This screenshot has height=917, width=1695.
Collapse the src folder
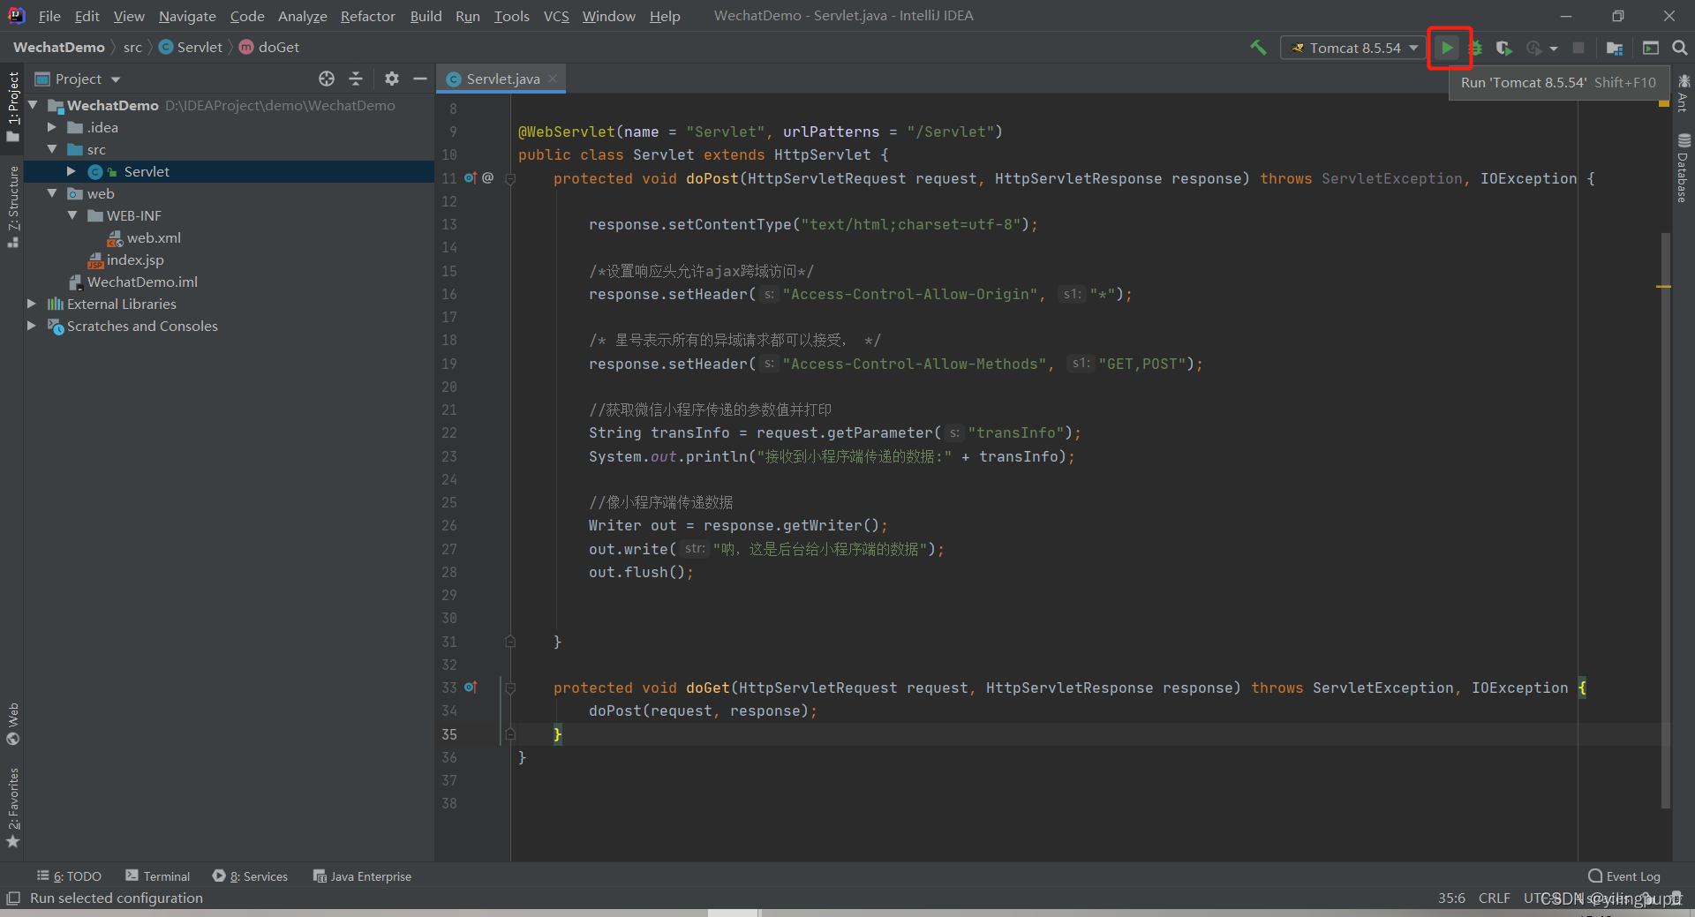tap(52, 149)
